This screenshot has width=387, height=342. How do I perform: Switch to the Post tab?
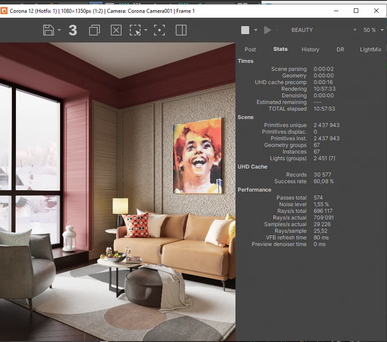tap(250, 50)
